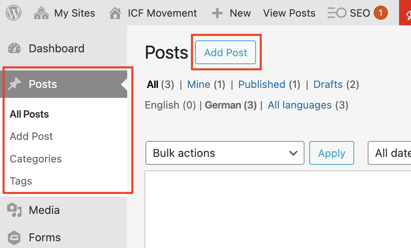Show All languages posts link
Screen dimensions: 411x248
point(300,105)
